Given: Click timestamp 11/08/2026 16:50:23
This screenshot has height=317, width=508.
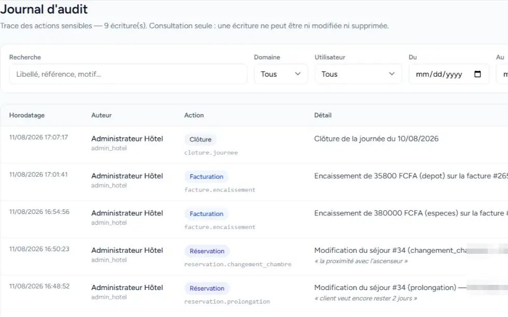Looking at the screenshot, I should pos(39,249).
